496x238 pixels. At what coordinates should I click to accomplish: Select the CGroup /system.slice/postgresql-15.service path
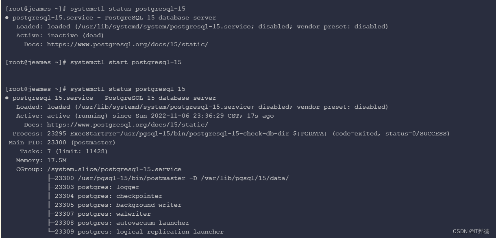point(114,169)
